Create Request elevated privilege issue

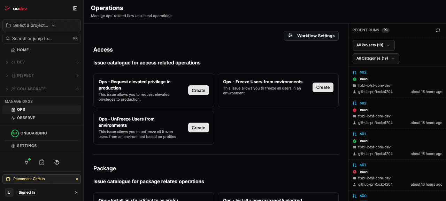coord(199,90)
